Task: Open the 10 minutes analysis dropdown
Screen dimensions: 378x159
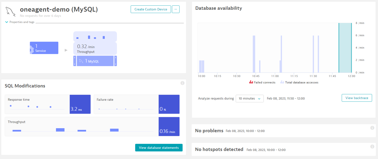Action: pos(249,98)
